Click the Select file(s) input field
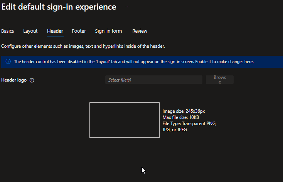 pos(153,80)
